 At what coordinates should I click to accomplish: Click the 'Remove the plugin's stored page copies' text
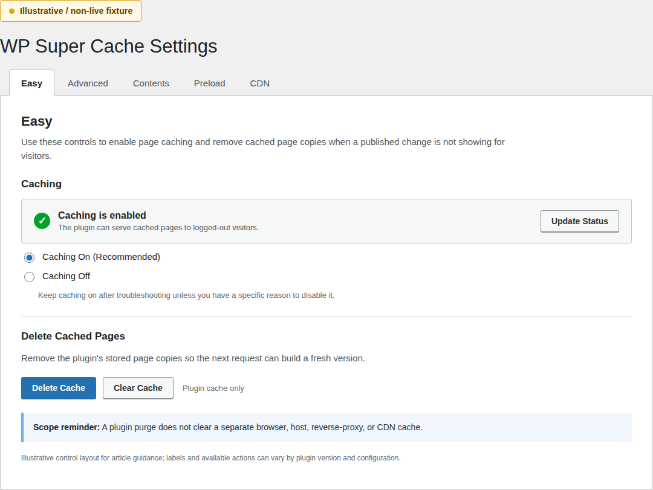[193, 358]
